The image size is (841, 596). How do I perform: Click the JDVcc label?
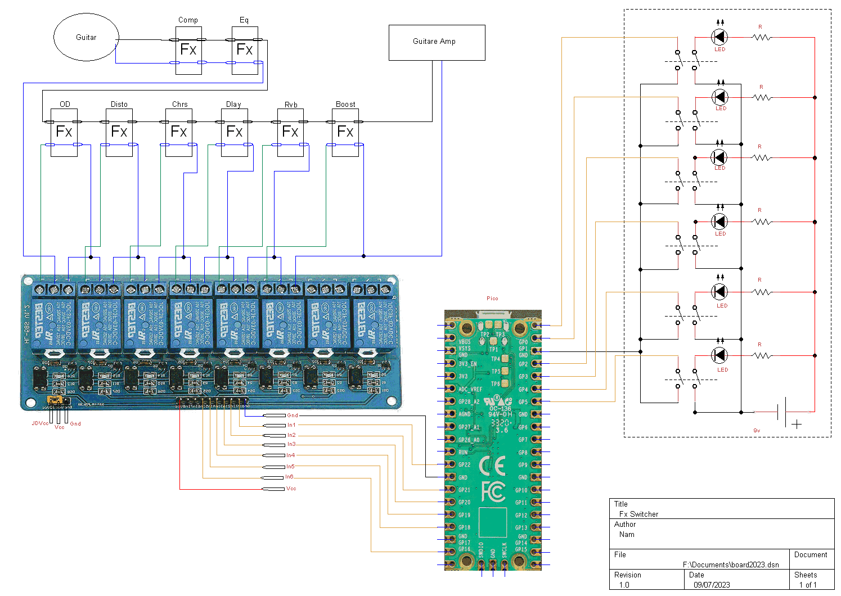click(x=40, y=423)
